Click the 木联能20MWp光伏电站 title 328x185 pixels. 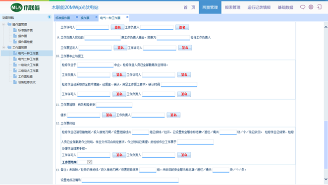pos(75,7)
